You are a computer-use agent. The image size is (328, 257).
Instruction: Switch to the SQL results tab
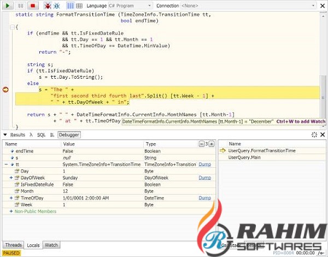click(40, 135)
